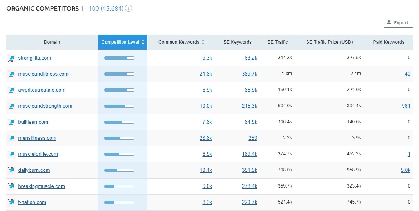Image resolution: width=419 pixels, height=211 pixels.
Task: Click competition level bar for mensfitness.com
Action: pyautogui.click(x=119, y=138)
